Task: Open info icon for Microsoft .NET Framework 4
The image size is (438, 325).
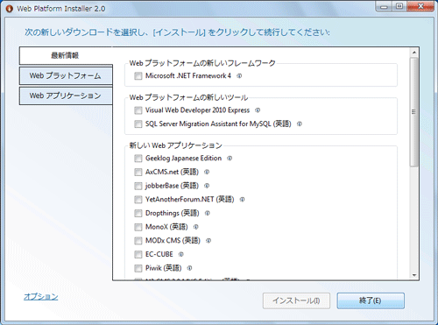Action: [x=239, y=76]
